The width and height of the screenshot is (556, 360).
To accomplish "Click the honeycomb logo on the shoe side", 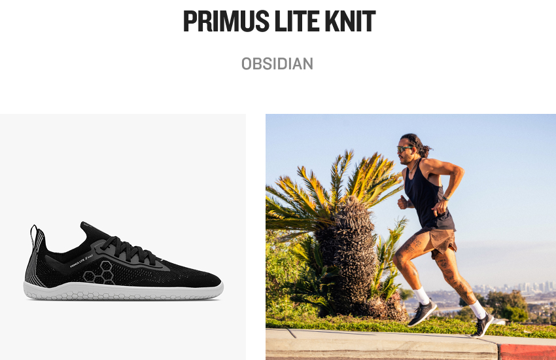I will click(100, 272).
